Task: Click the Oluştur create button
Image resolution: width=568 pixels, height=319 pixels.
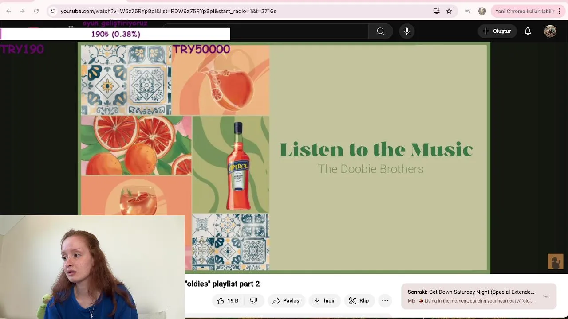Action: 497,31
